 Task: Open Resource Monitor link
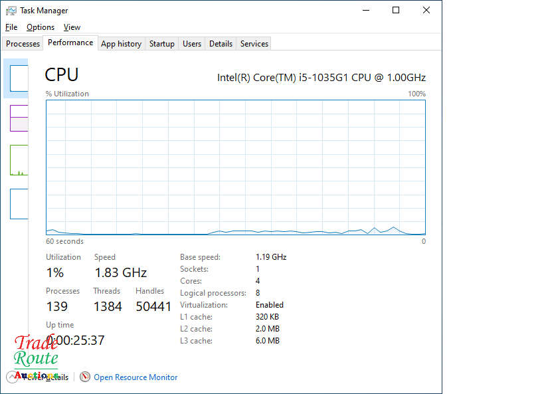(x=136, y=377)
